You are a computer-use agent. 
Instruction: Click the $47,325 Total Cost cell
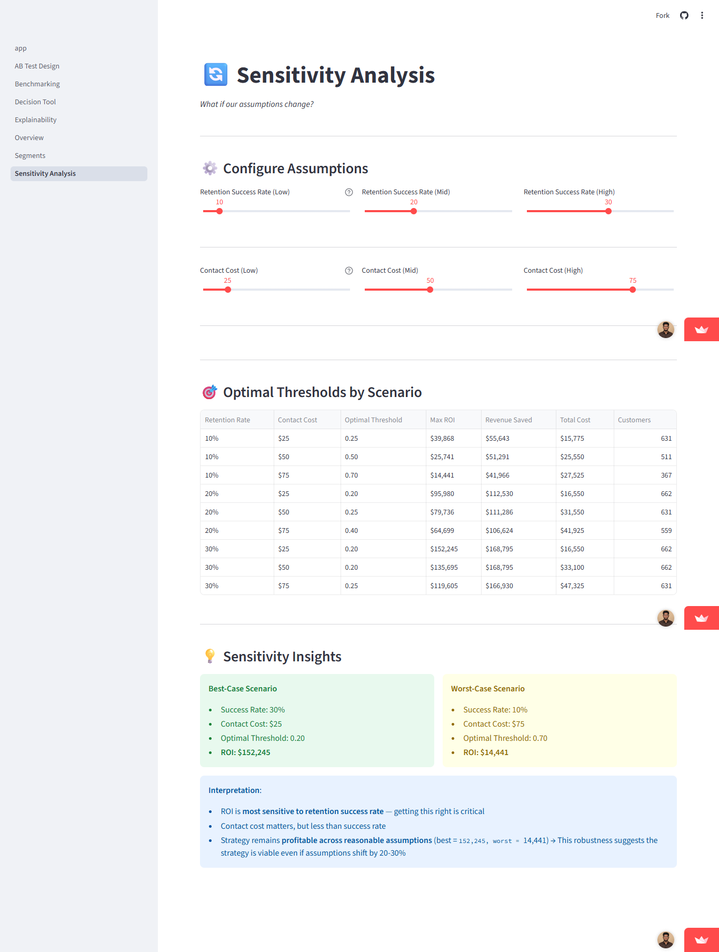point(585,586)
